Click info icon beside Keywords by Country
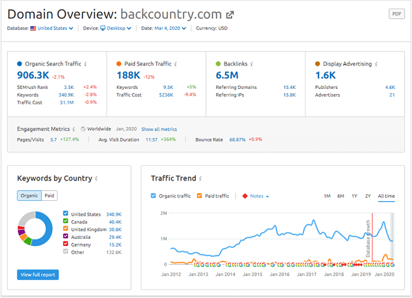 point(96,178)
